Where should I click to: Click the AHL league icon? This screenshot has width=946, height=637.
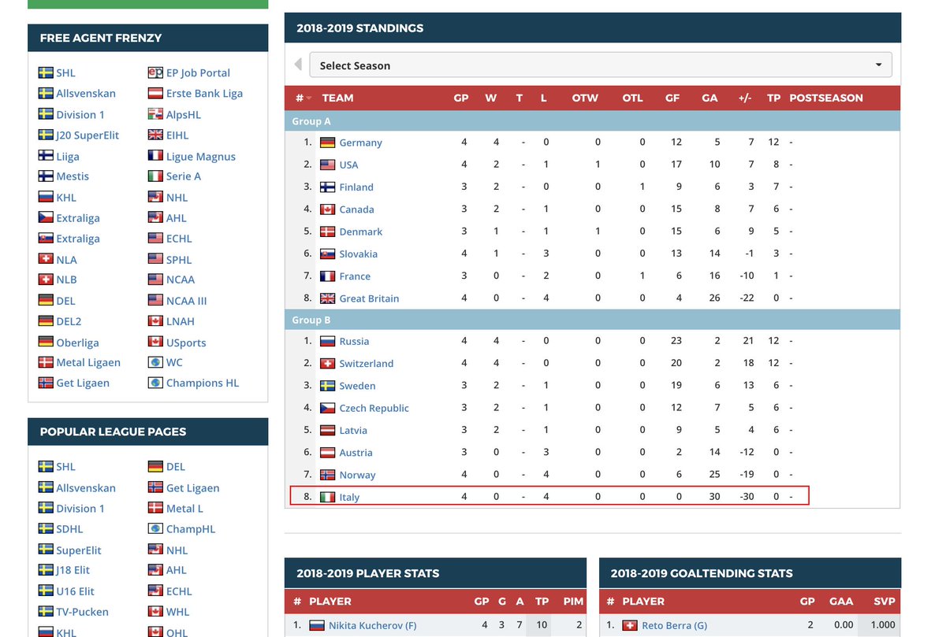pos(155,217)
